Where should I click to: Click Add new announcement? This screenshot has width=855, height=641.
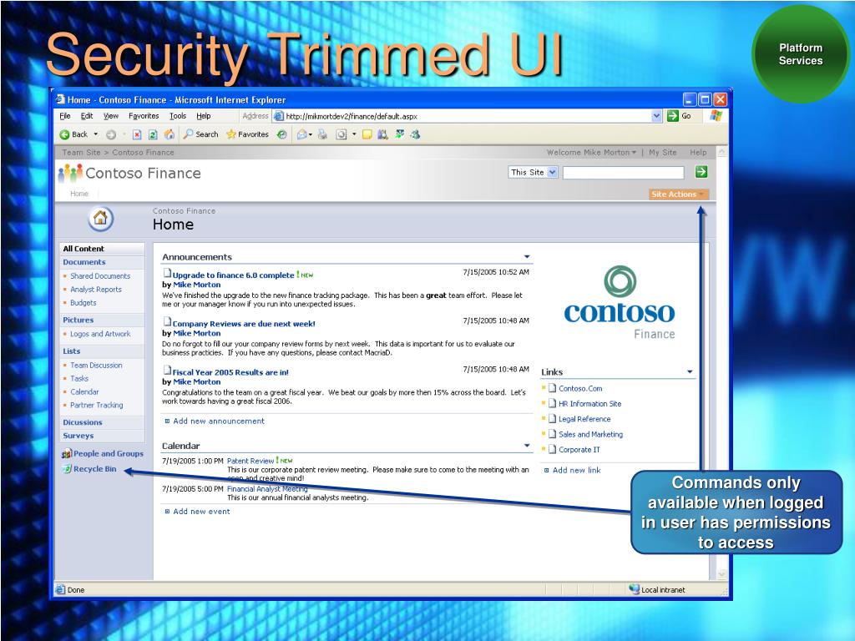219,421
